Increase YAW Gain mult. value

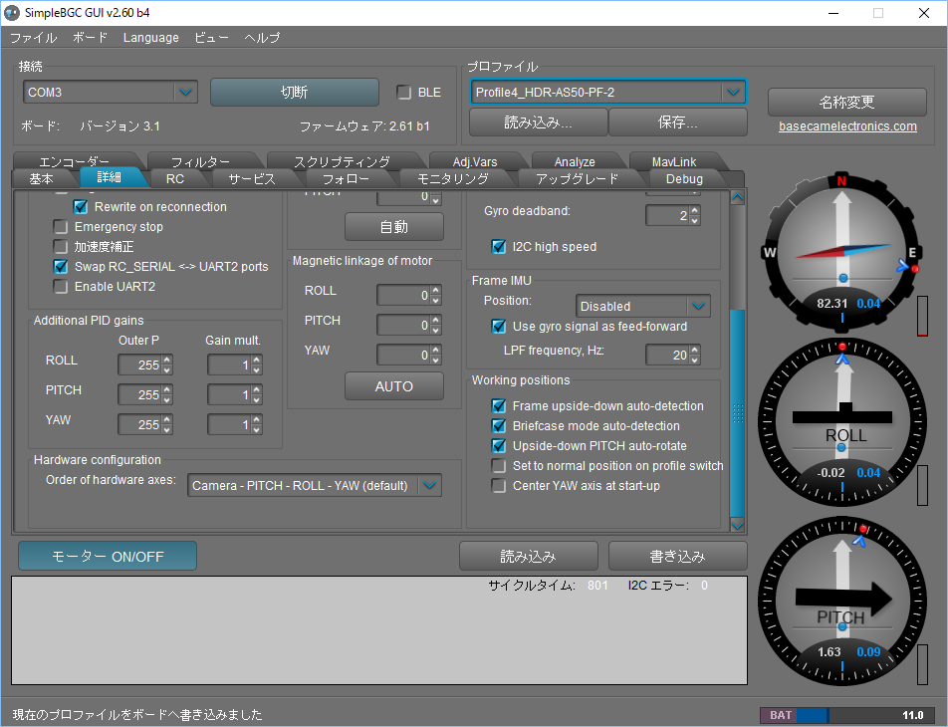(x=257, y=419)
